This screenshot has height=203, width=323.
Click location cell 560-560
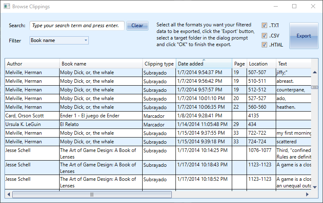pyautogui.click(x=261, y=107)
